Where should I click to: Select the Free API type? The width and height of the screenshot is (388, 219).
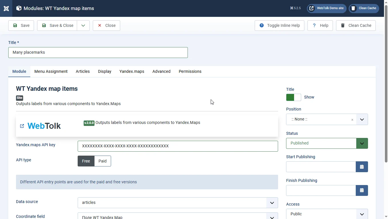click(86, 161)
